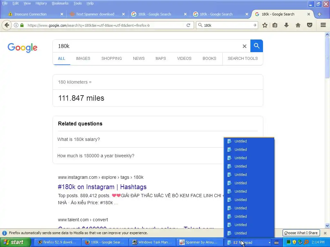Select the BOOKS search filter
Screen dimensions: 330x247
(209, 59)
